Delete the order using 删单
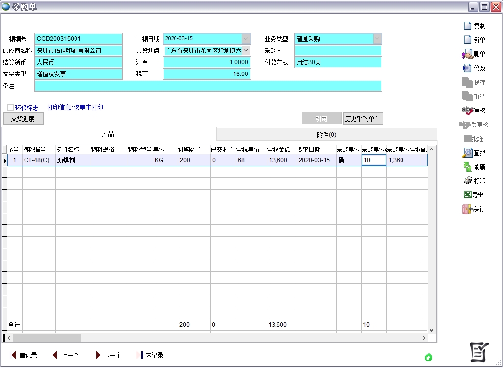503x368 pixels. (x=467, y=54)
